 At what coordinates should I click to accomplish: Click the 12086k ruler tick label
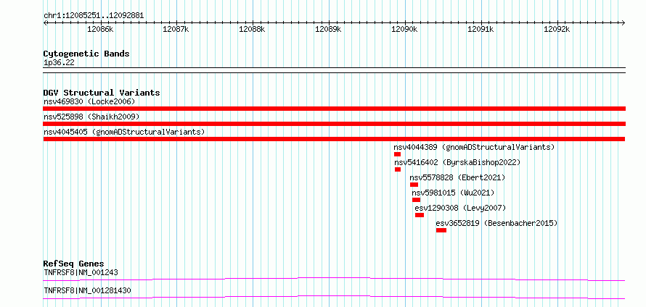click(100, 29)
